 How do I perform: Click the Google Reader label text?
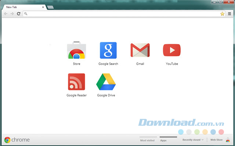pos(77,95)
